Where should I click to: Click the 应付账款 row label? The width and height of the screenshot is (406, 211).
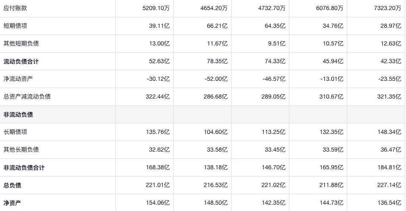(15, 8)
